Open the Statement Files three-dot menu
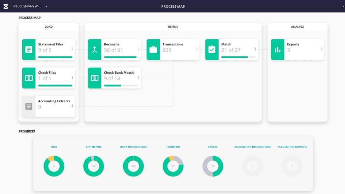This screenshot has width=345, height=194. click(72, 49)
